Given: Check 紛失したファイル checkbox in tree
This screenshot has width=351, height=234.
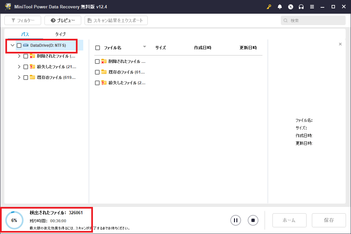Looking at the screenshot, I should pyautogui.click(x=26, y=67).
